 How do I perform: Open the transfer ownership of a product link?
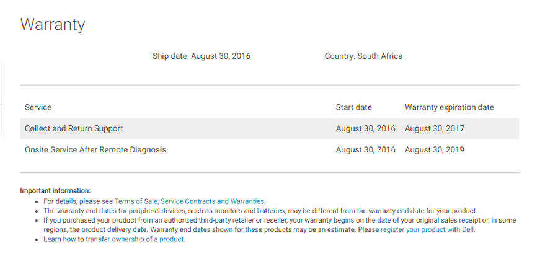[135, 239]
